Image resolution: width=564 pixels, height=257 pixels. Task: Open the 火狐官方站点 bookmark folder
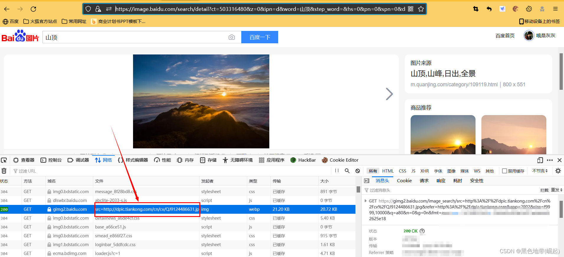click(x=40, y=21)
